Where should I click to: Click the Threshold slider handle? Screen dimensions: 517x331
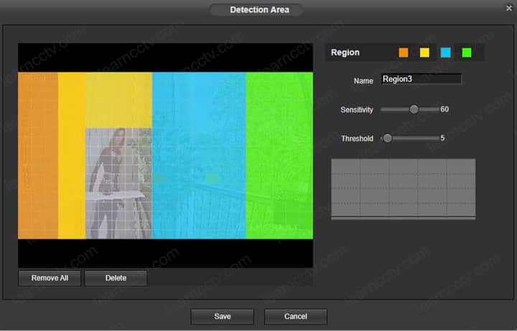pos(388,138)
